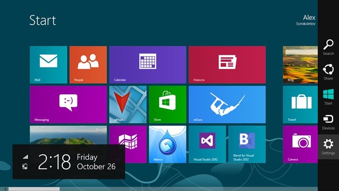Open the Camera tile
Viewport: 339px width, 191px height.
(300, 144)
